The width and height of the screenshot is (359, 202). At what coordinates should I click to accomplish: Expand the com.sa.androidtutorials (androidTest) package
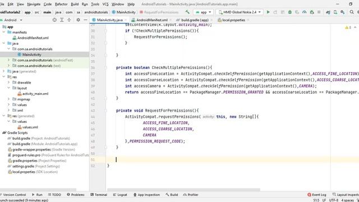(x=9, y=60)
